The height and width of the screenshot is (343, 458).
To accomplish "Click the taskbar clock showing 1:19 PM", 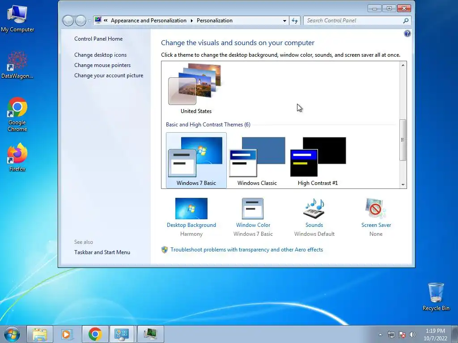I will (x=435, y=334).
